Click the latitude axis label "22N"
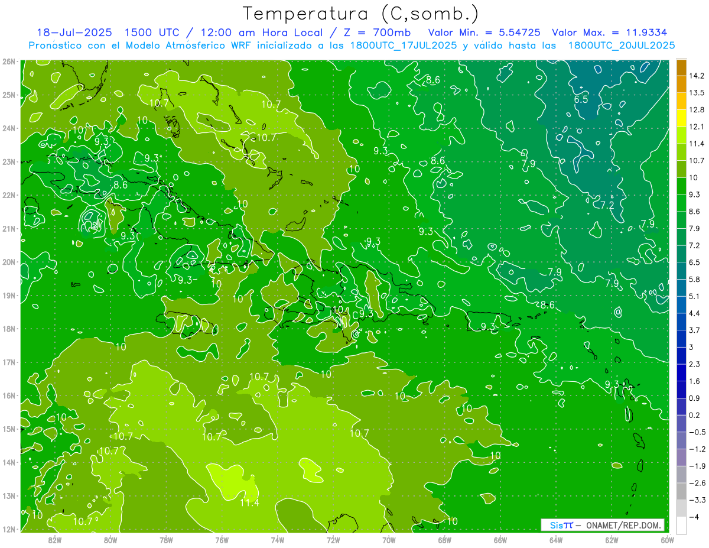This screenshot has height=548, width=709. (x=8, y=195)
